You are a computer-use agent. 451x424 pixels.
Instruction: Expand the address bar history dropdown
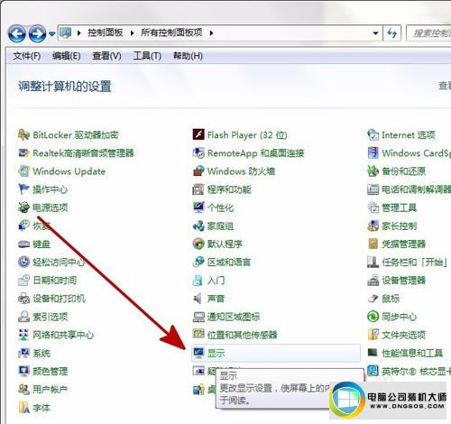pos(375,33)
